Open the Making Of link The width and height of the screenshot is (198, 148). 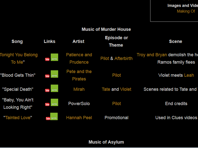tap(186, 11)
